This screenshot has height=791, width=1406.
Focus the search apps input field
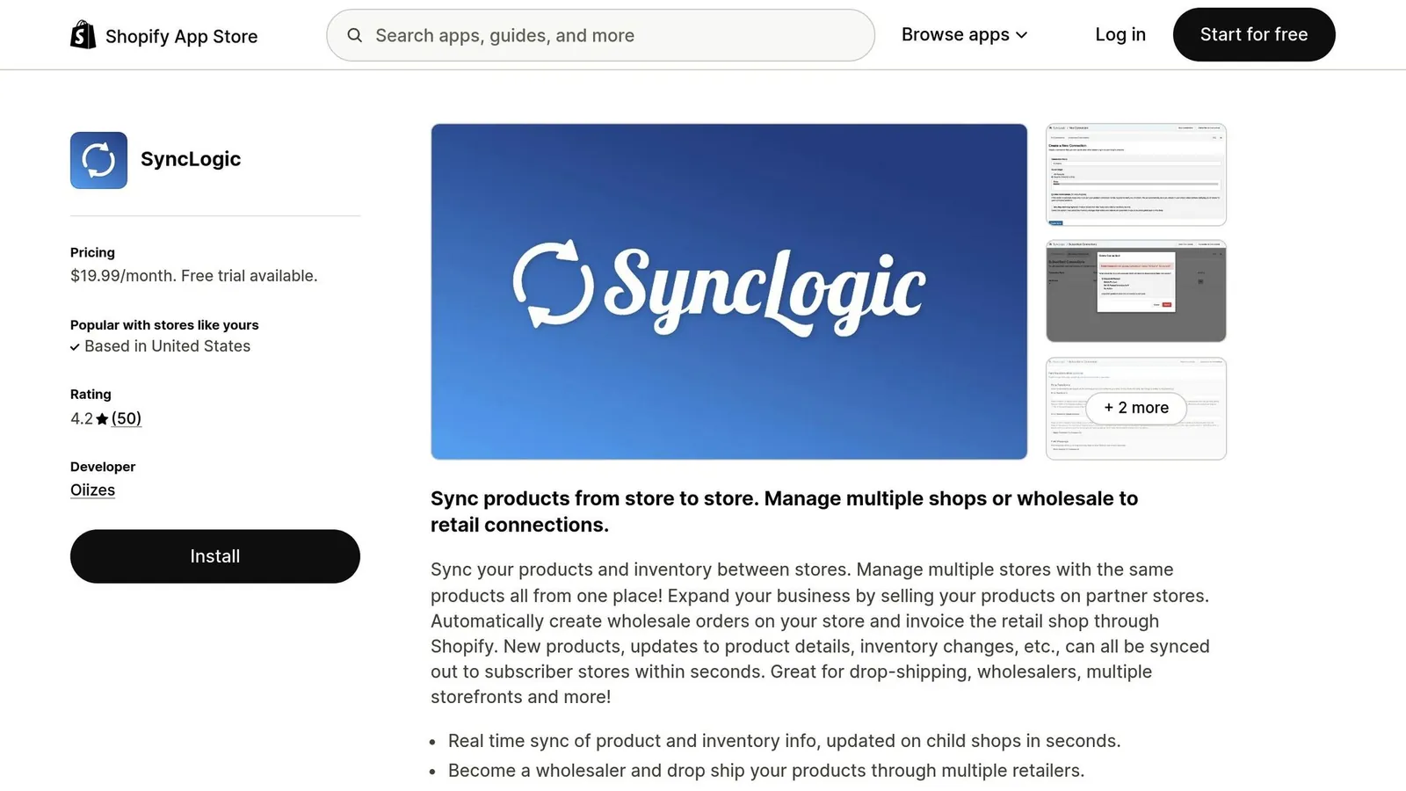601,35
